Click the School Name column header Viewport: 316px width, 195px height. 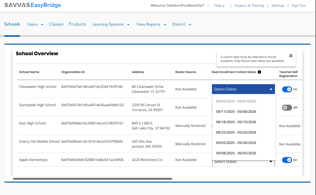coord(29,72)
